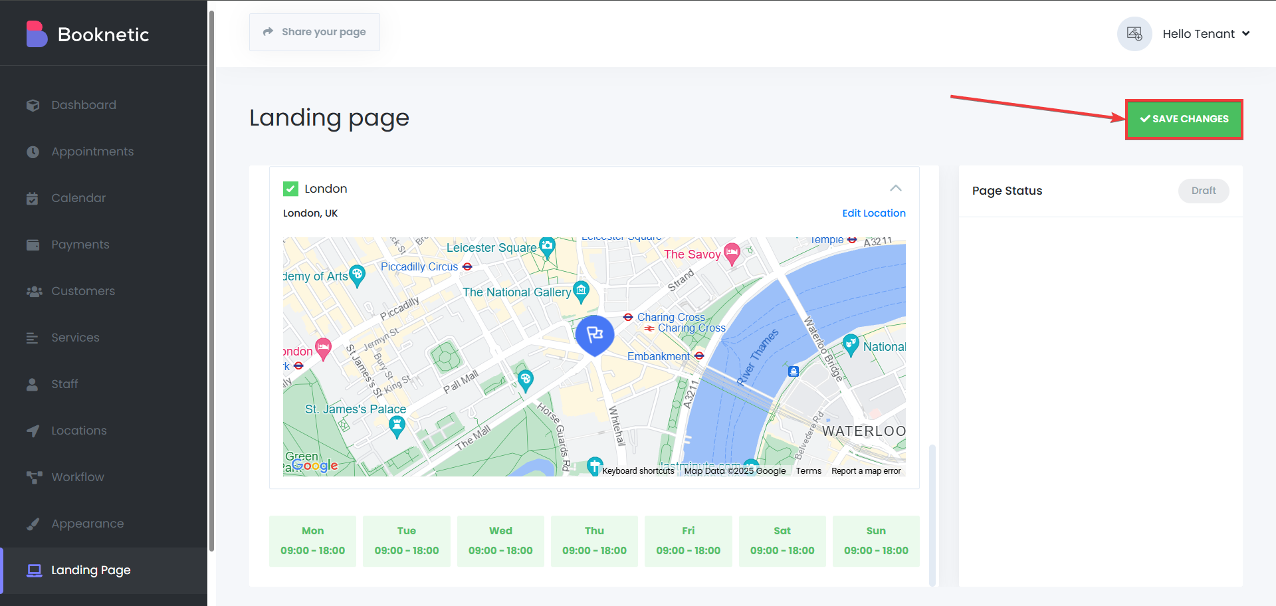Click The Savoy hotel pin on map

click(x=732, y=253)
